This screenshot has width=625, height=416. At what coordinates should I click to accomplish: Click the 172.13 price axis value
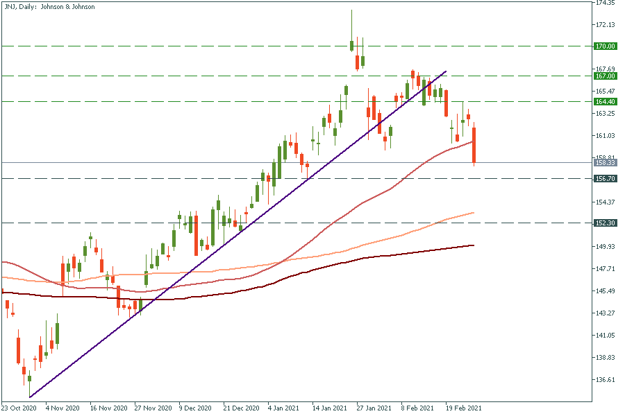click(605, 25)
